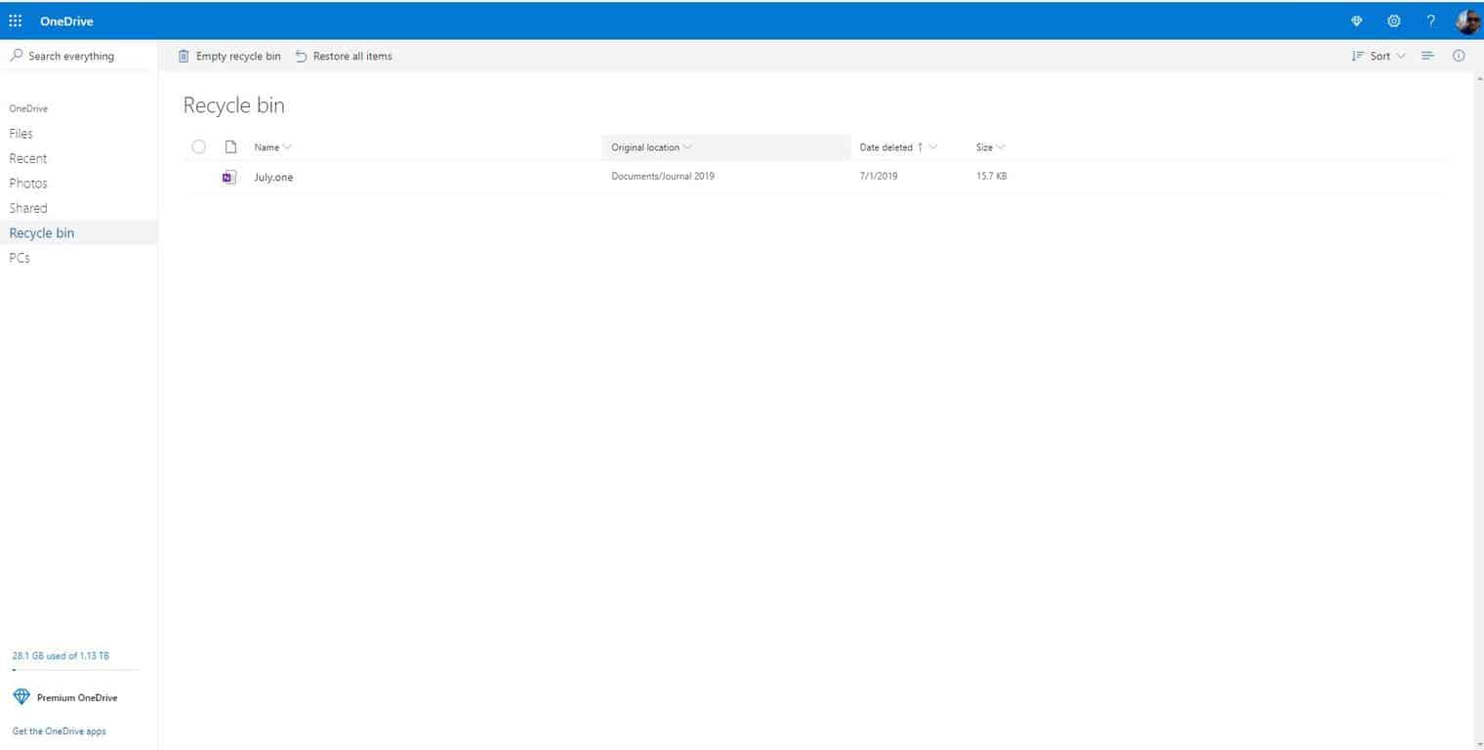This screenshot has width=1484, height=750.
Task: Toggle the select all items circle
Action: pos(199,147)
